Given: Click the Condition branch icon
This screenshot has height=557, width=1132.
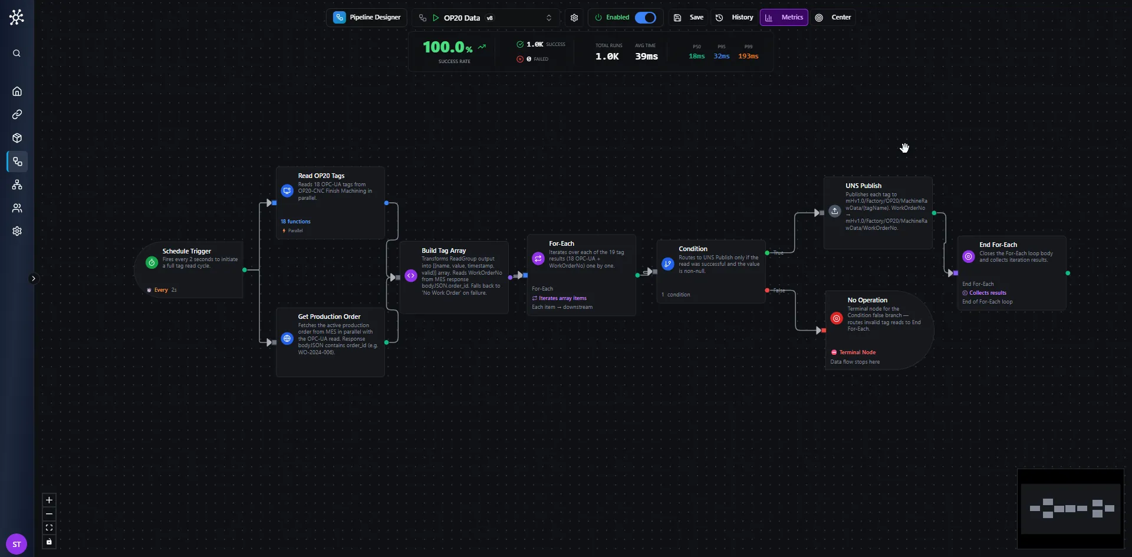Looking at the screenshot, I should pyautogui.click(x=668, y=264).
